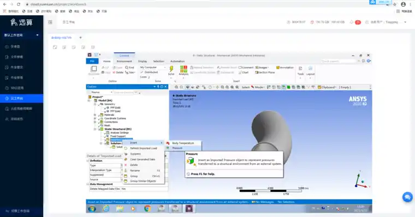Select Connections in the outline tree

111,122
